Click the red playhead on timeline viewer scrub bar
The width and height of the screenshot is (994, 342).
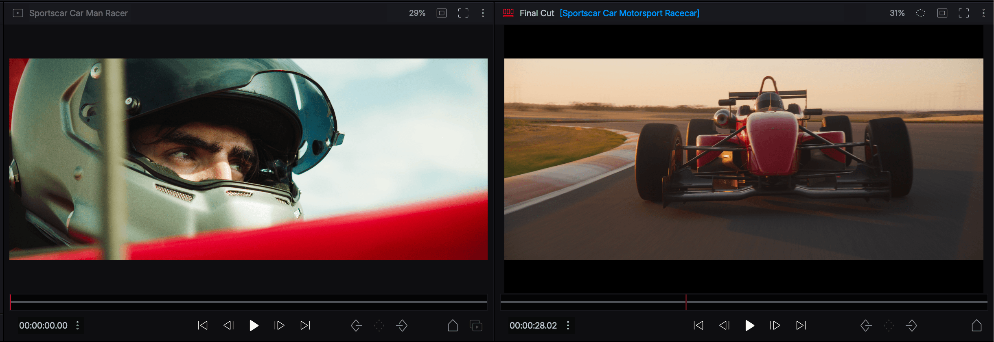pos(686,302)
